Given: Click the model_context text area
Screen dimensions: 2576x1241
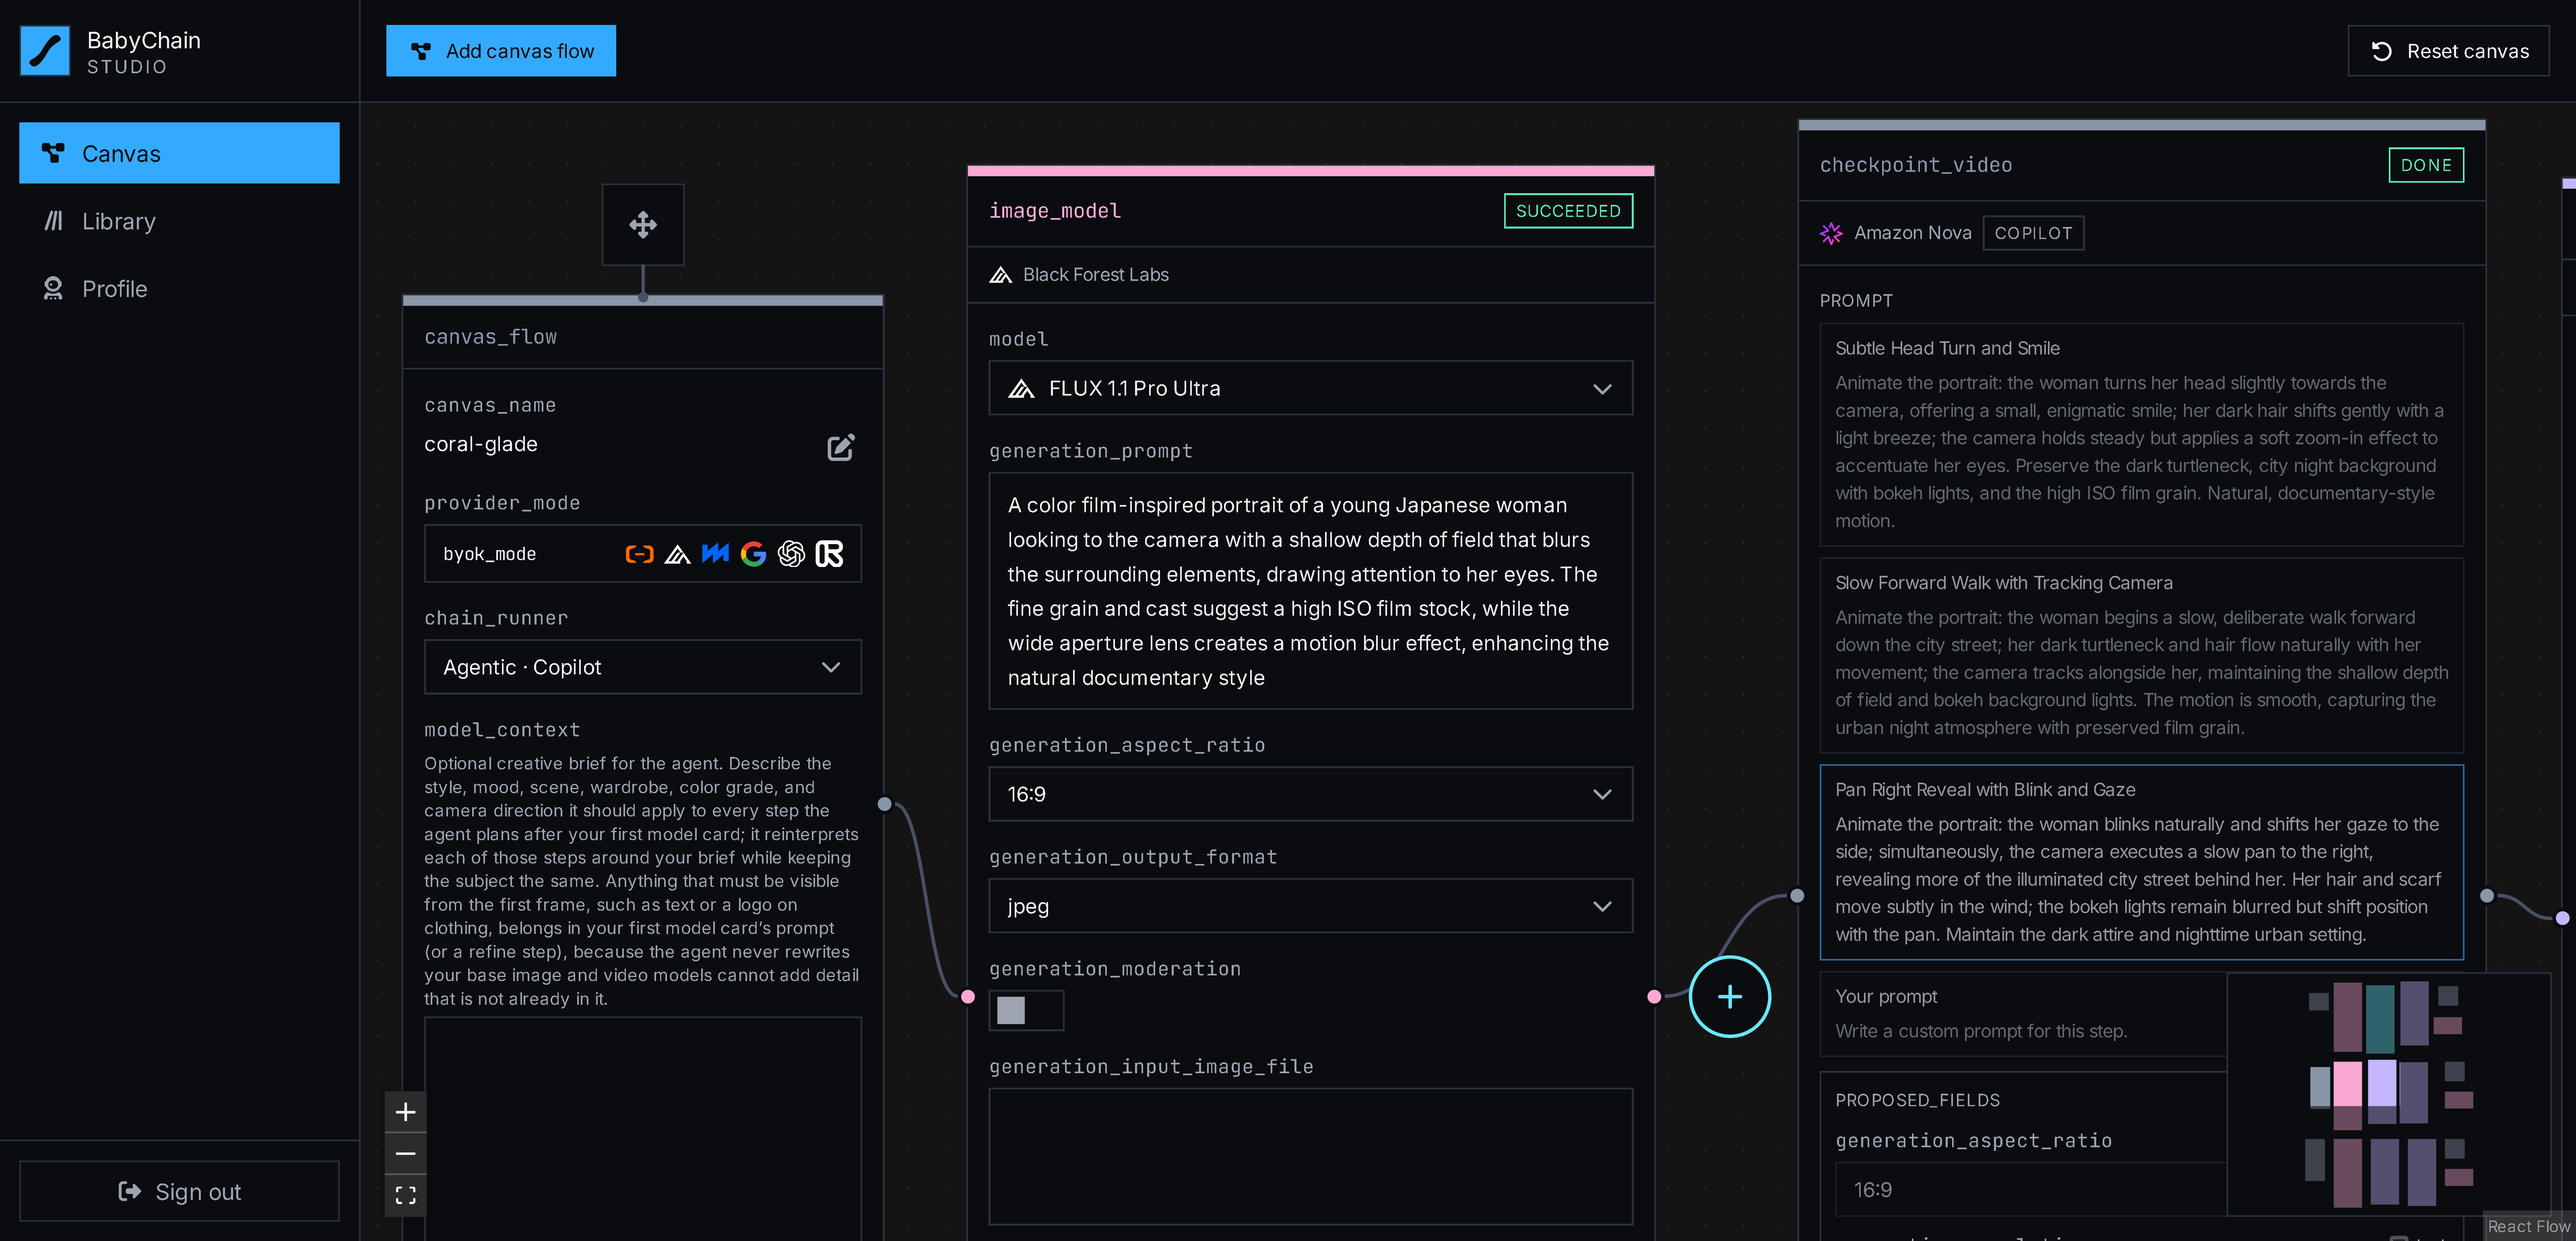Looking at the screenshot, I should click(x=643, y=1129).
